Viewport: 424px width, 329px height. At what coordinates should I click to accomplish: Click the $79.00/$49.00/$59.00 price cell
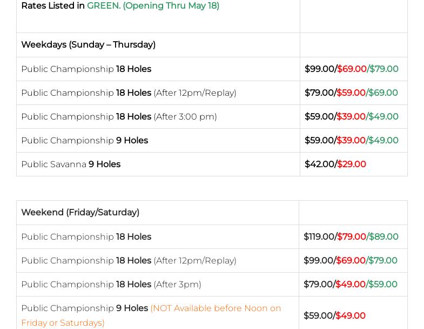point(350,285)
